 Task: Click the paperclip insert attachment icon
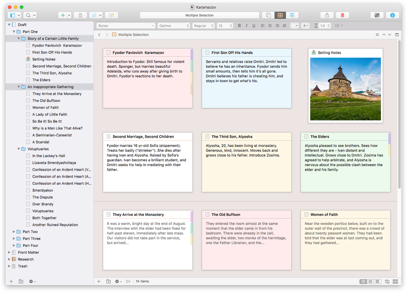tap(94, 15)
